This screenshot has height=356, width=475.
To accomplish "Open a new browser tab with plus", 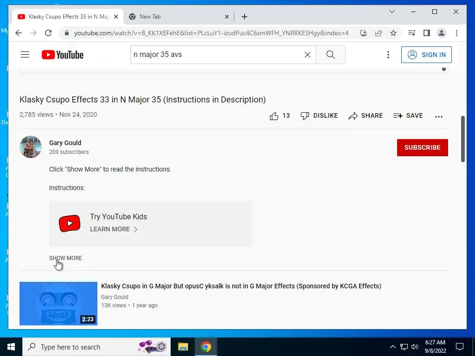I will (244, 17).
